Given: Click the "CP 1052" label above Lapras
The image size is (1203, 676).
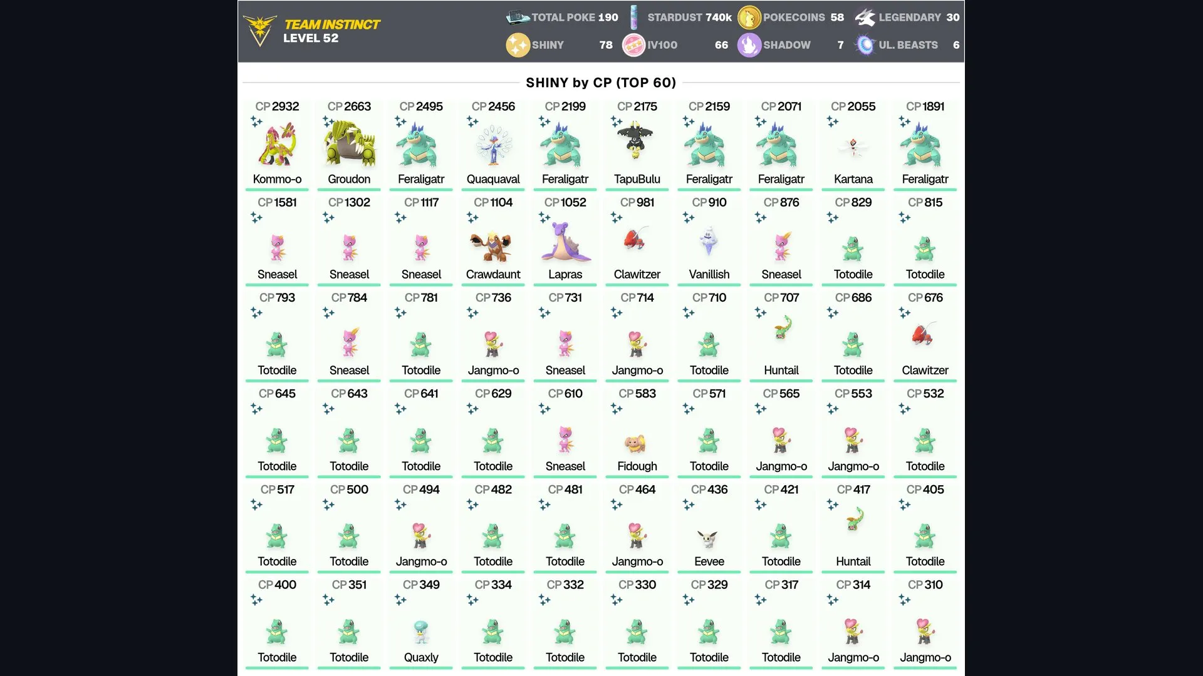Looking at the screenshot, I should (x=565, y=202).
